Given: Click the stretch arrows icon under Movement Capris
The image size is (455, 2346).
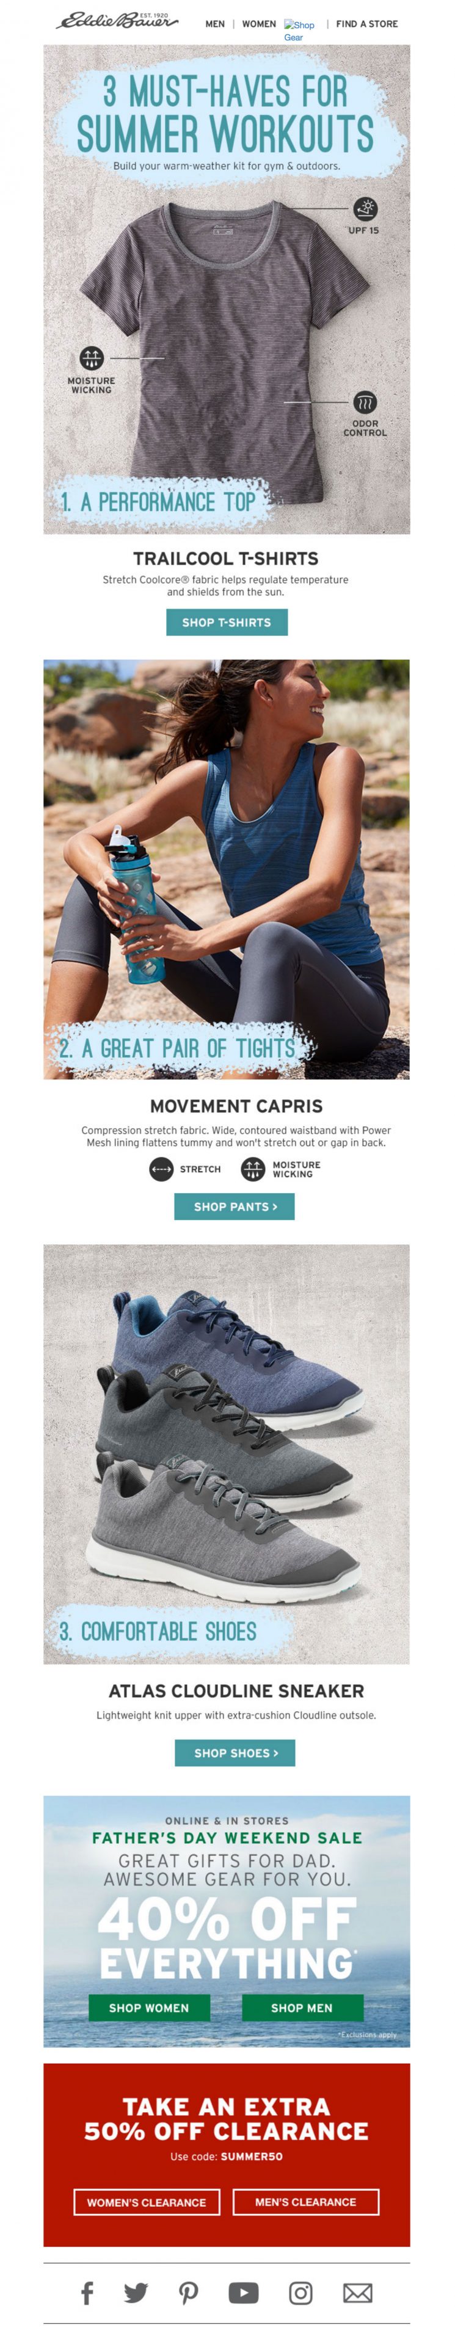Looking at the screenshot, I should point(161,1169).
